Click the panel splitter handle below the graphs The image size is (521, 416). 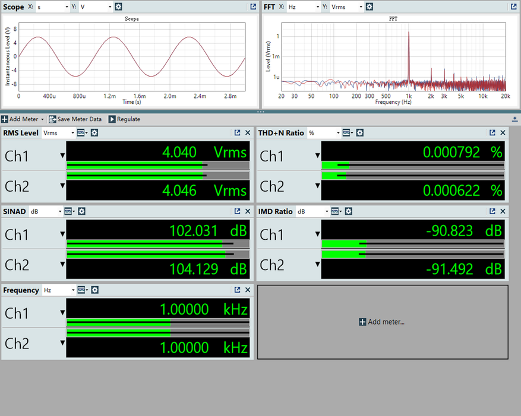(x=260, y=112)
